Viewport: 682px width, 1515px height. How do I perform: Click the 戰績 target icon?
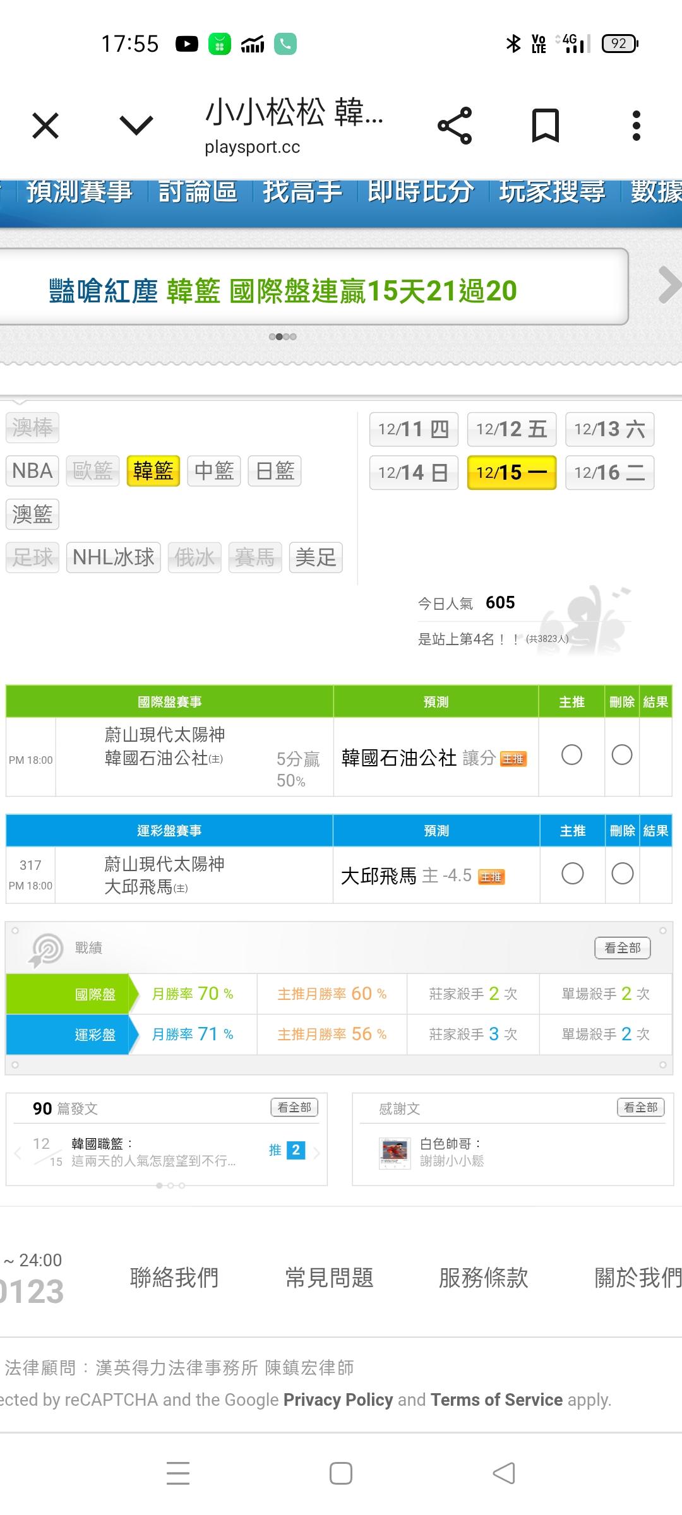tap(46, 949)
